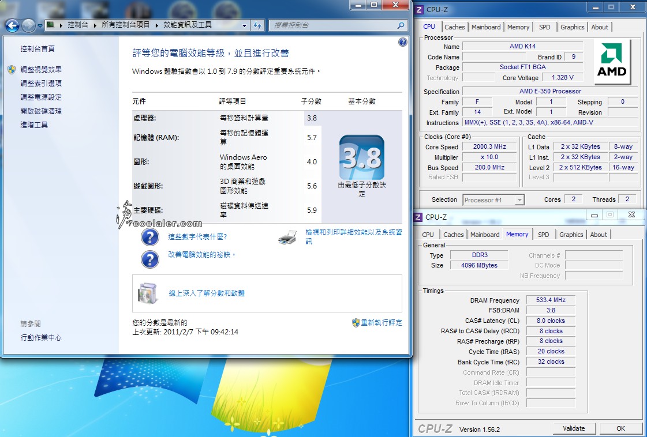Expand the breadcrumb arrow before 控制台

[x=61, y=25]
